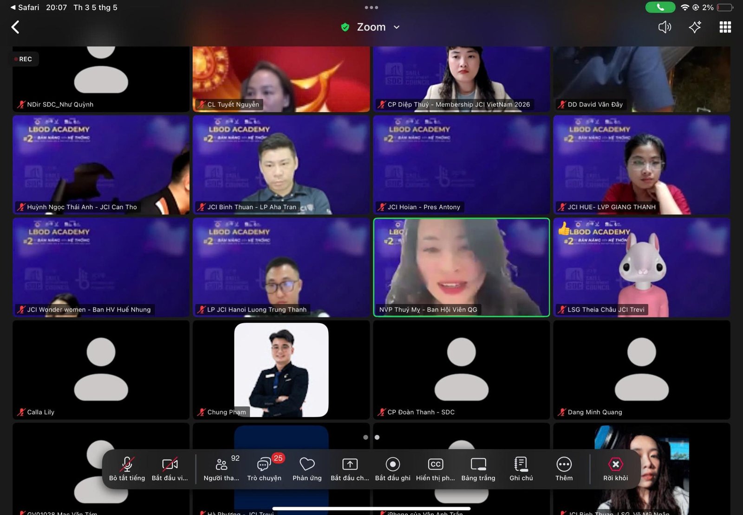Screen dimensions: 743x515
Task: Open Phản ứng reactions heart
Action: [307, 469]
